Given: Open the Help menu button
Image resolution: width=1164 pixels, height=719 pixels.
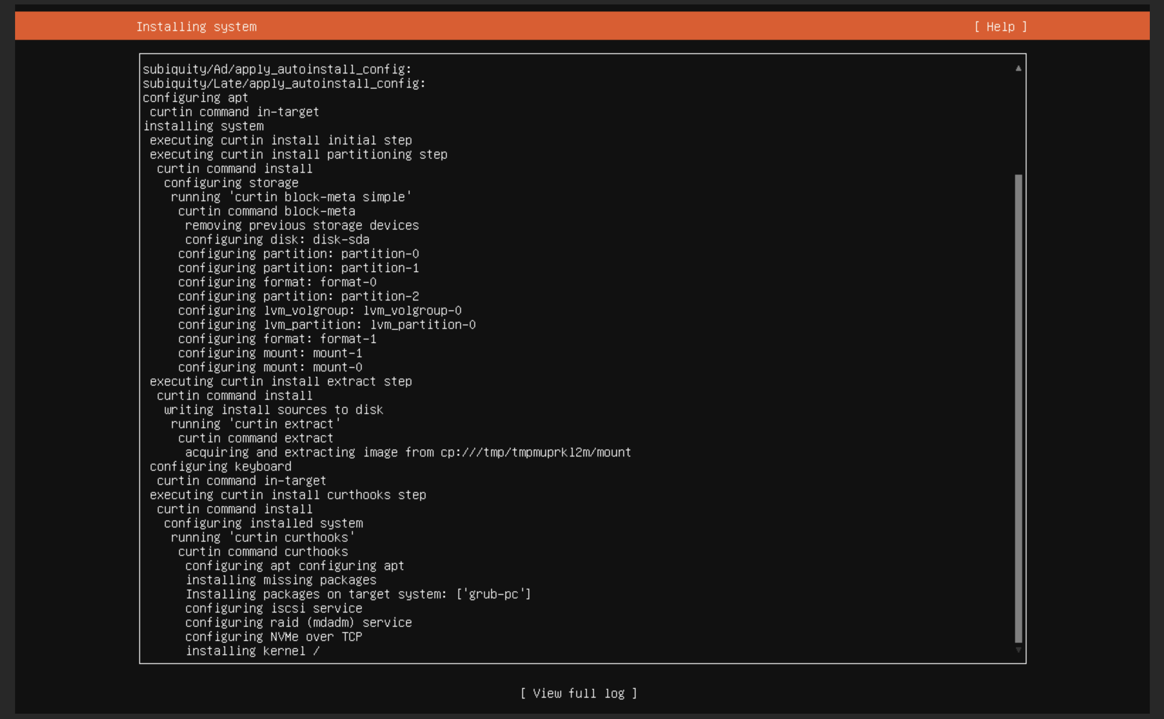Looking at the screenshot, I should point(1000,27).
